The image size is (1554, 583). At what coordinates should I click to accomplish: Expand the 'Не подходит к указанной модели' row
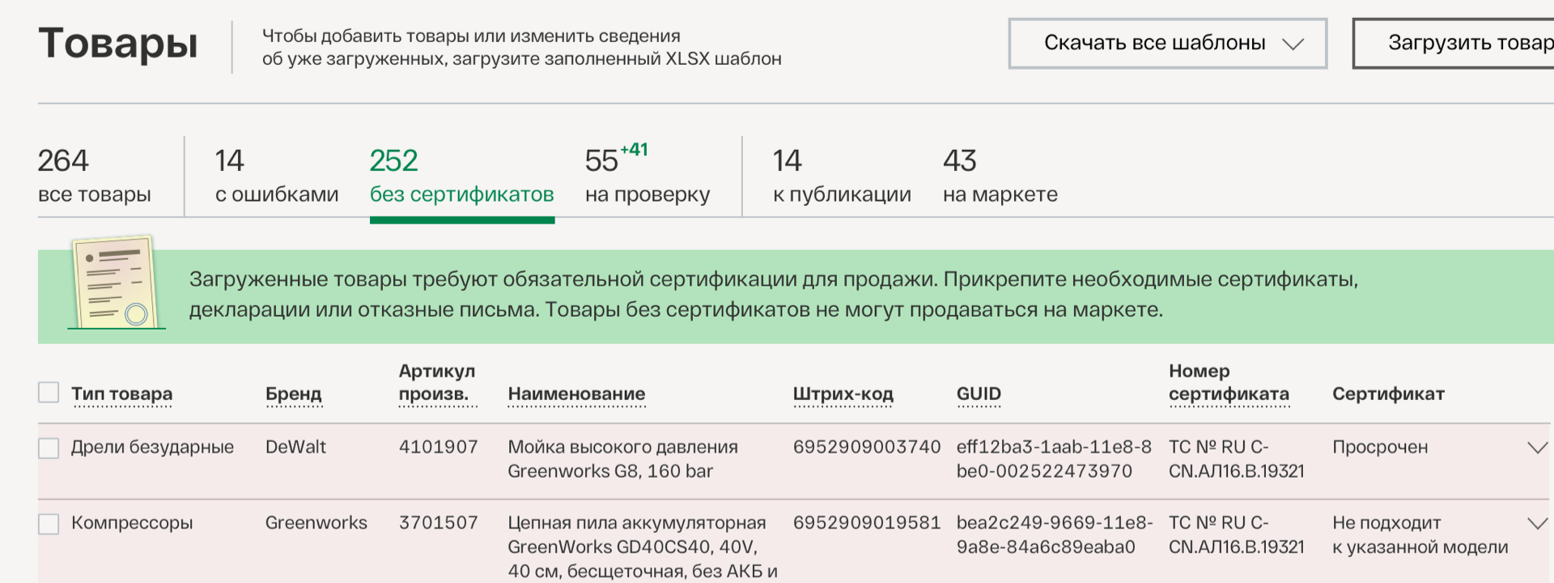[x=1536, y=524]
